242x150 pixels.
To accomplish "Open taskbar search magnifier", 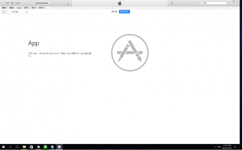I will point(10,147).
